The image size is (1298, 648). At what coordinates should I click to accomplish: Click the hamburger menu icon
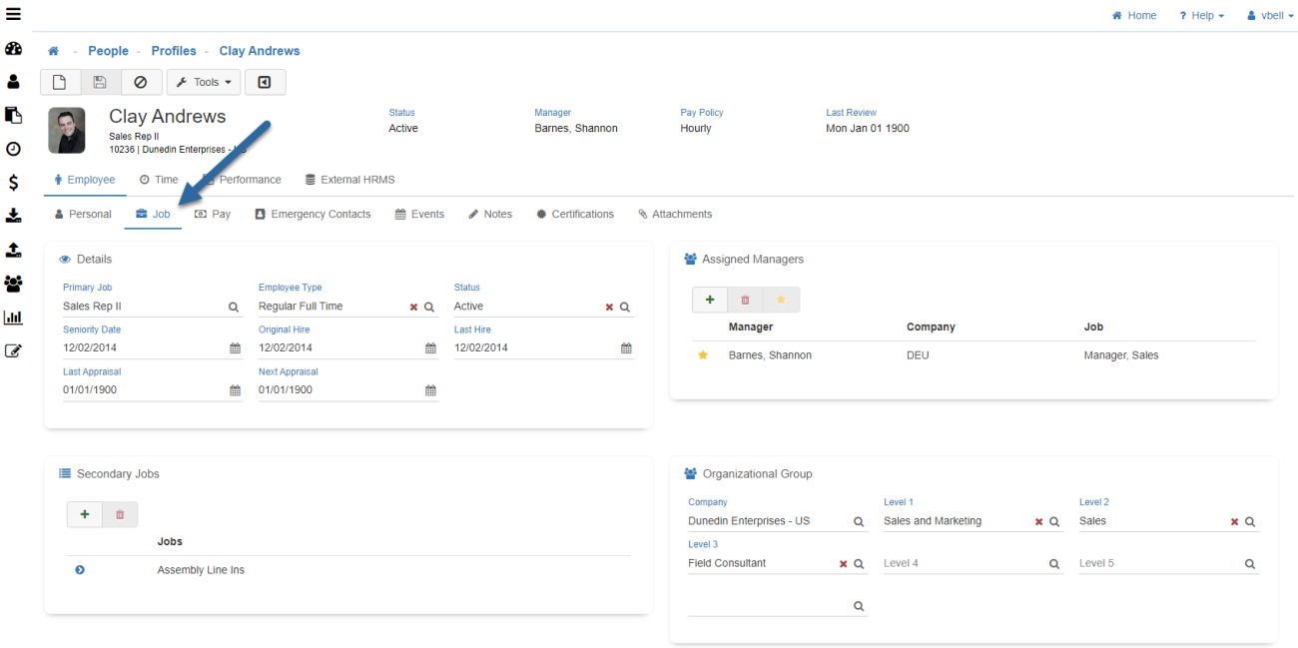tap(13, 14)
